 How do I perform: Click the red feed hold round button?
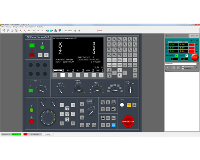pos(32,121)
